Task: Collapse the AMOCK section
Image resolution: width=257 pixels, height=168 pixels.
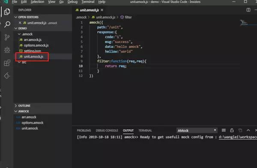Action: point(16,111)
